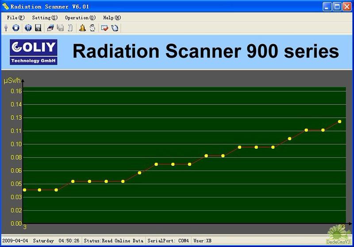Click the GOLIY Technology GmbH logo

coord(34,52)
